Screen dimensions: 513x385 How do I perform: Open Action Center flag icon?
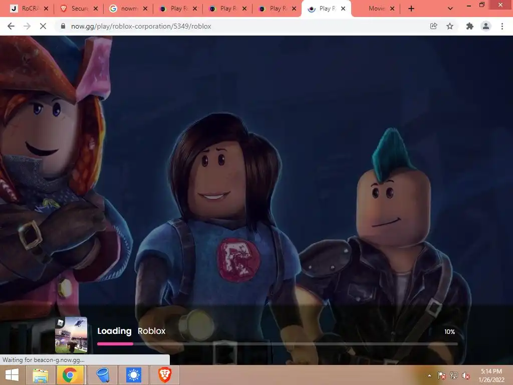click(x=441, y=375)
